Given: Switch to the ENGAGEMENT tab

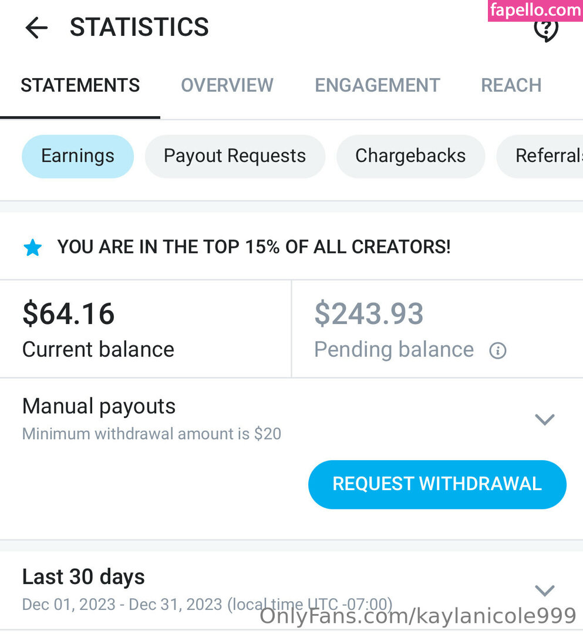Looking at the screenshot, I should tap(378, 86).
